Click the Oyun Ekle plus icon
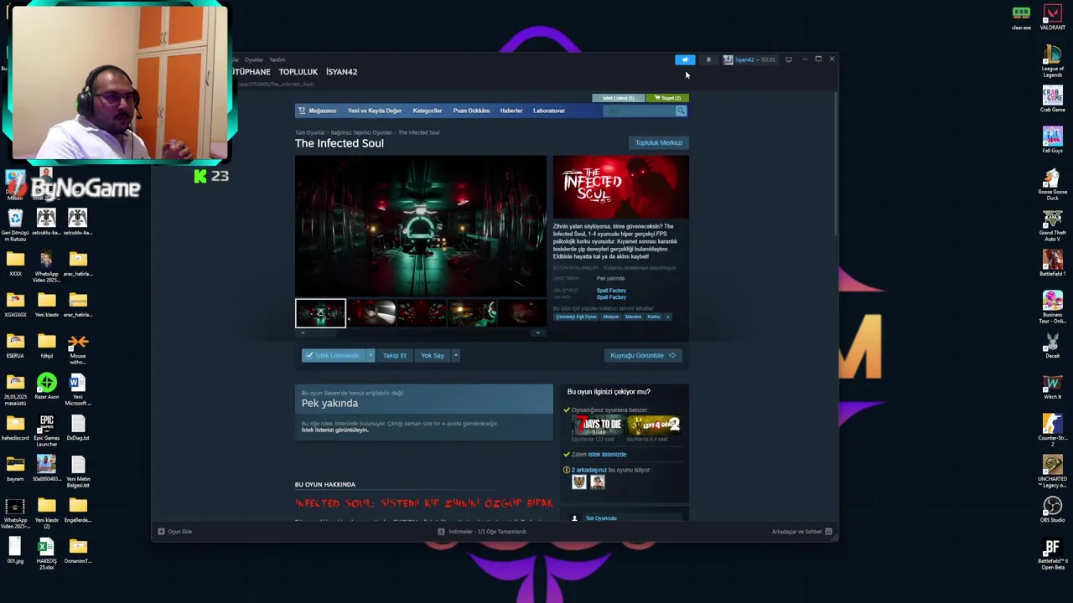This screenshot has height=603, width=1073. pos(161,531)
